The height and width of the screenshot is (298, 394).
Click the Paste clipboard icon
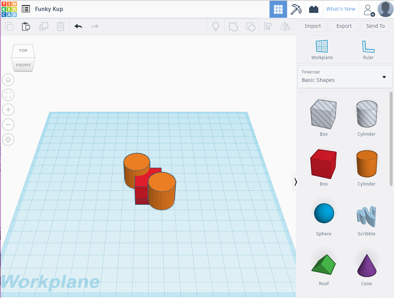point(26,26)
